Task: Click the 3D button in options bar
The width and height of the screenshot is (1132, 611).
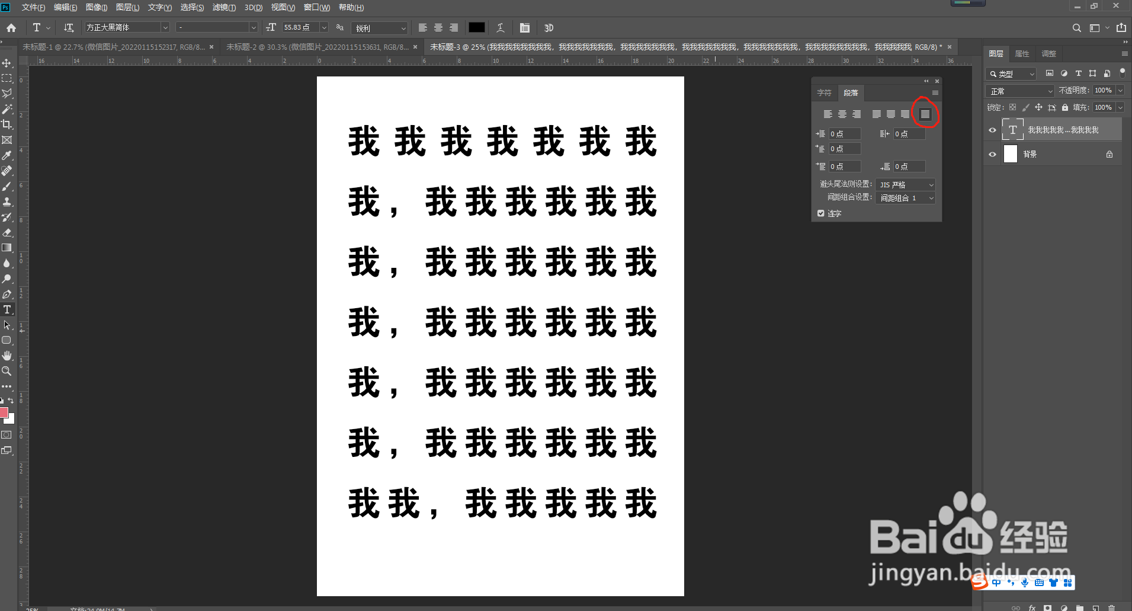Action: [x=549, y=28]
